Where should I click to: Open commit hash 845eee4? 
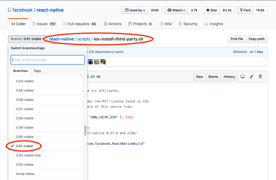click(240, 52)
